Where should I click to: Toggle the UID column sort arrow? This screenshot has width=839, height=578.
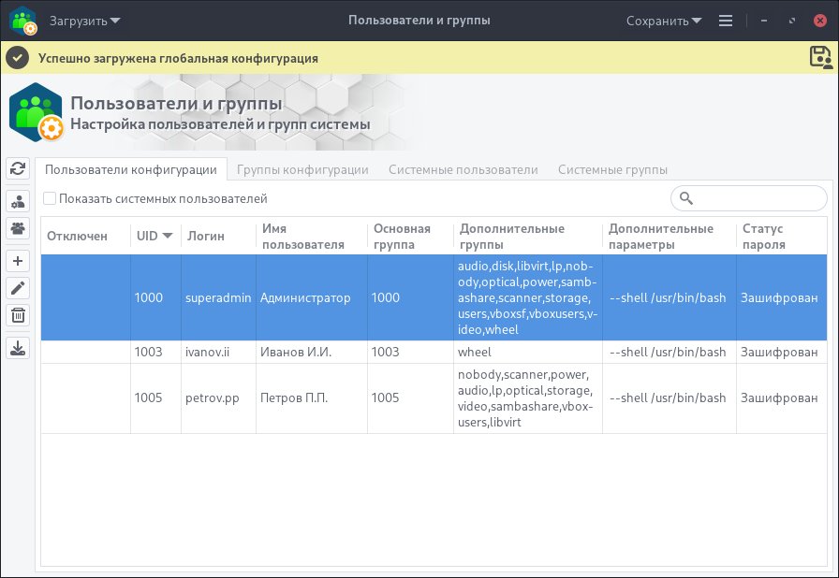168,236
